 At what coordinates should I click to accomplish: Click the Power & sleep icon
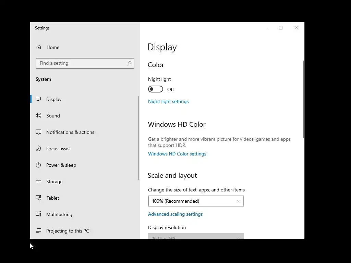[x=38, y=165]
